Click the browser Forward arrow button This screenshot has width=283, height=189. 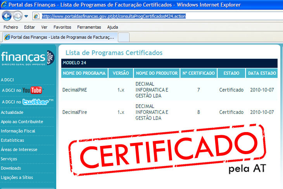click(17, 16)
